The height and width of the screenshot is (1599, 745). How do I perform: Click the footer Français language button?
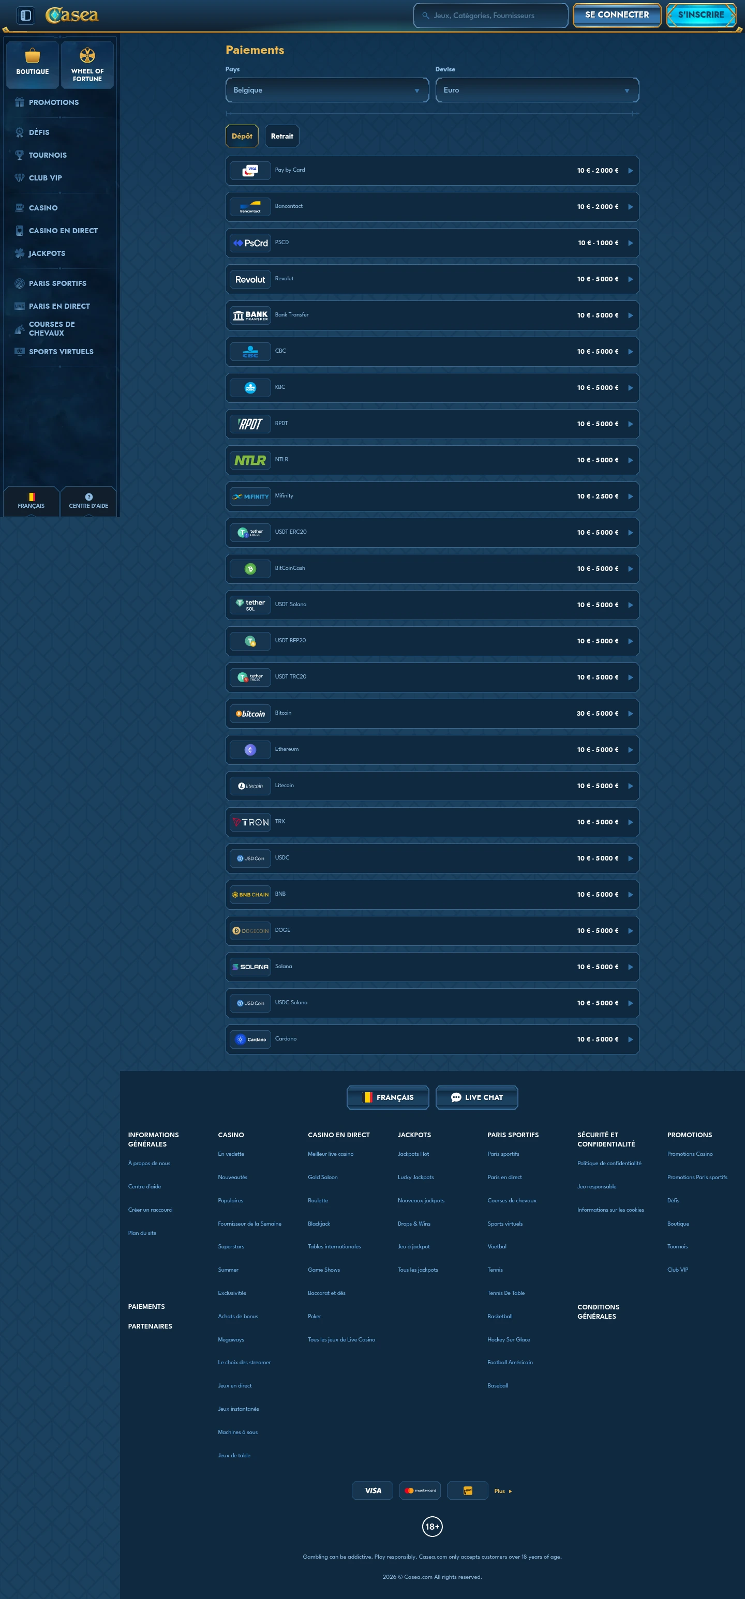(388, 1097)
